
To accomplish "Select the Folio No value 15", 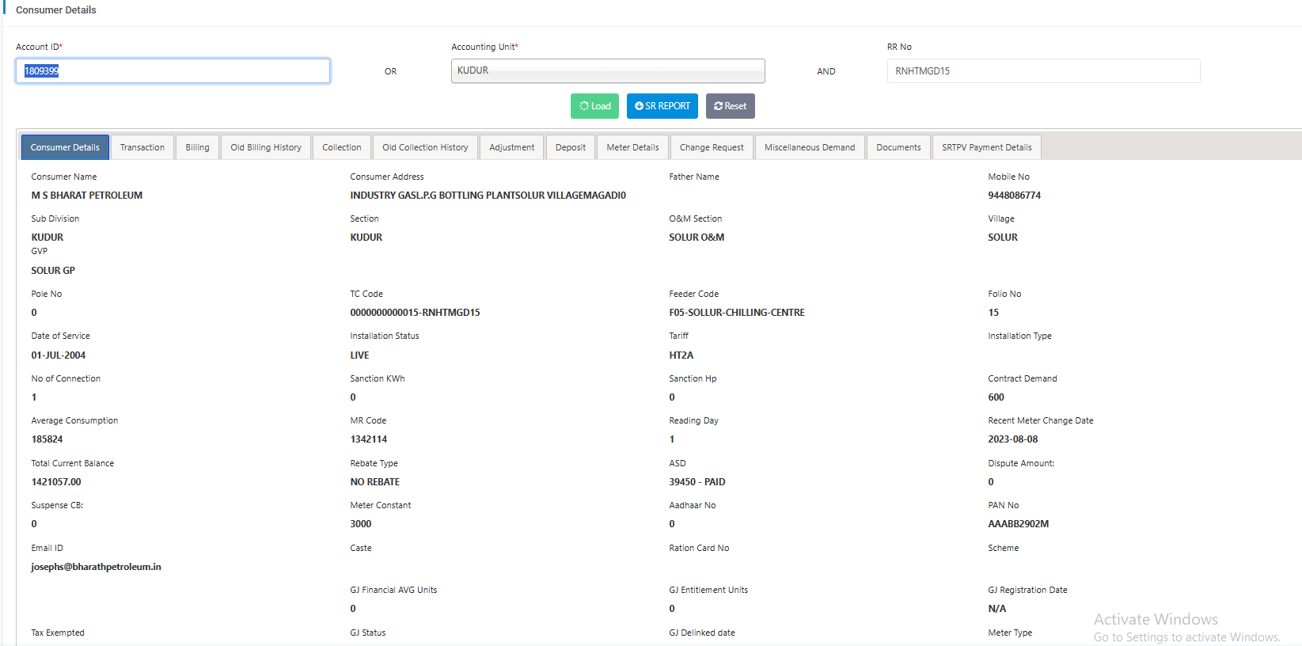I will [993, 313].
